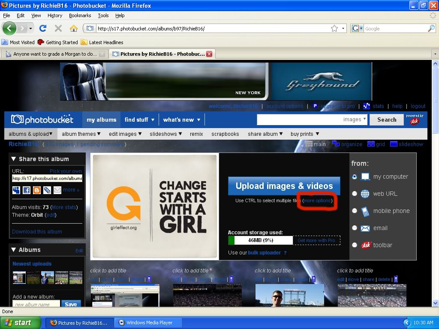This screenshot has width=439, height=329.
Task: Click the Forward navigation arrow
Action: tap(22, 28)
